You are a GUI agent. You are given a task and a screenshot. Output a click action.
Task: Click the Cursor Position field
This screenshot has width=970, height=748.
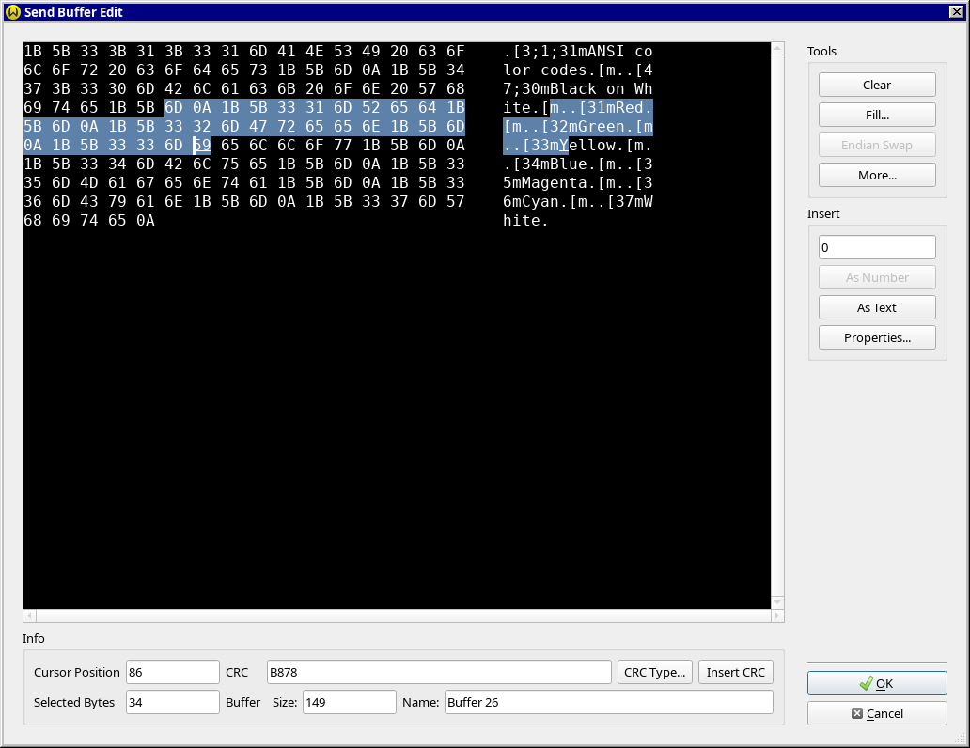click(x=172, y=672)
